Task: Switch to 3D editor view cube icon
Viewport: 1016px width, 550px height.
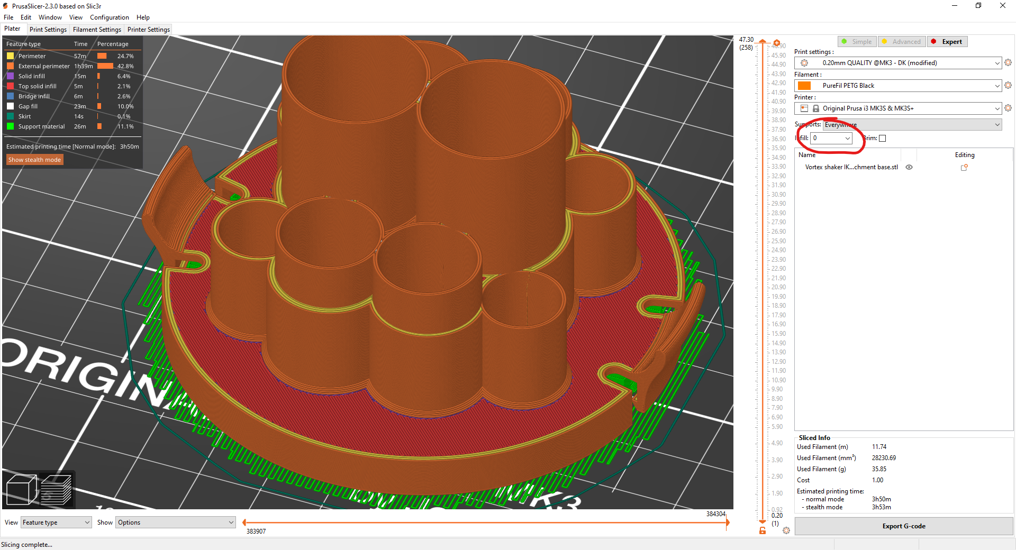Action: click(21, 489)
